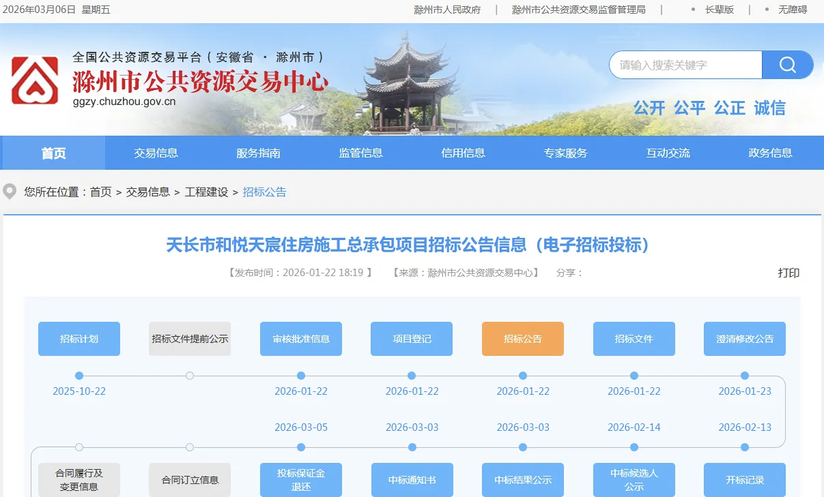Screen dimensions: 824x497
Task: Switch to 长辈版 mode
Action: point(720,10)
